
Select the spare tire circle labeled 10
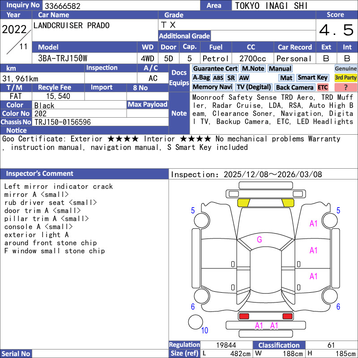(x=195, y=322)
